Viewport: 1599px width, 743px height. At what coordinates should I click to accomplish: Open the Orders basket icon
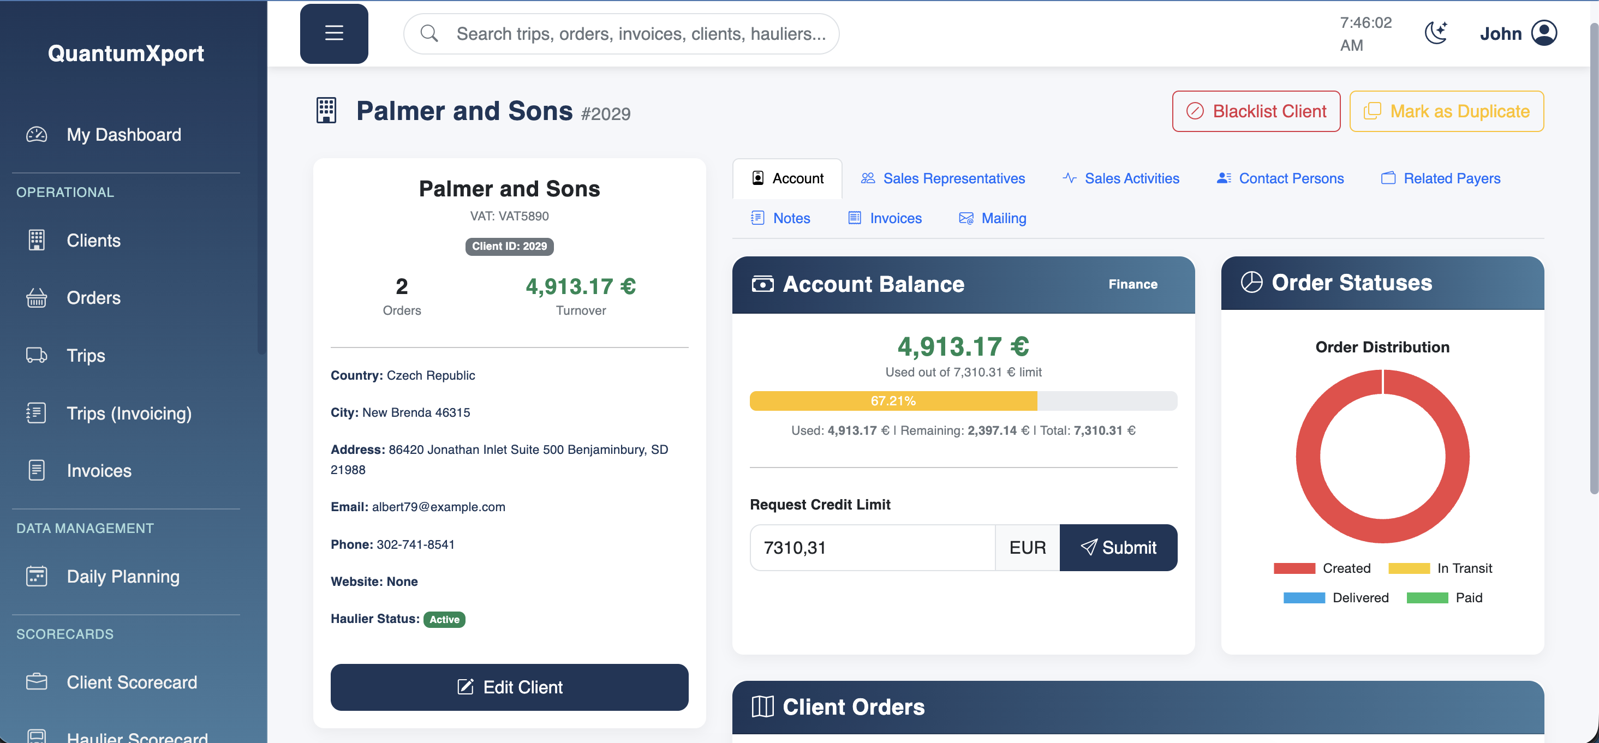tap(37, 298)
